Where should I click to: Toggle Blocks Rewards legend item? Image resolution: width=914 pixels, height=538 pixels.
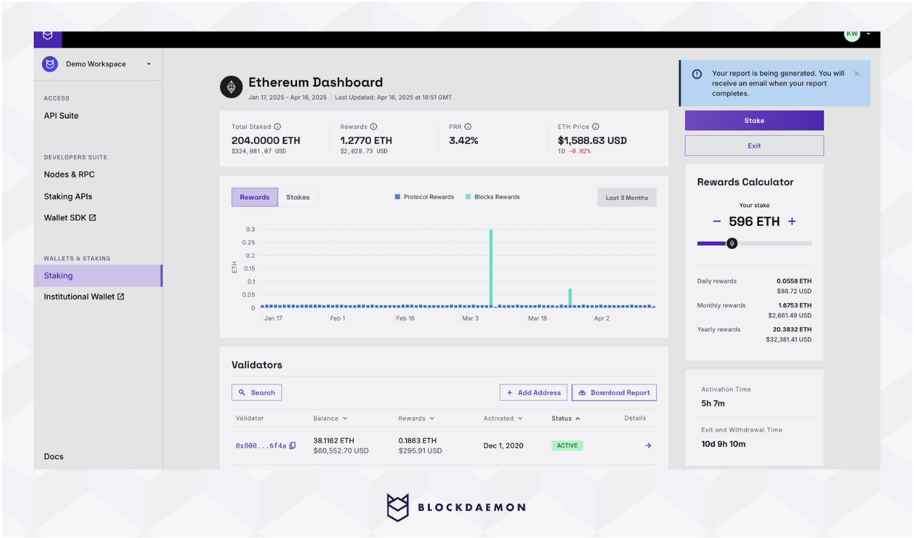(x=493, y=197)
